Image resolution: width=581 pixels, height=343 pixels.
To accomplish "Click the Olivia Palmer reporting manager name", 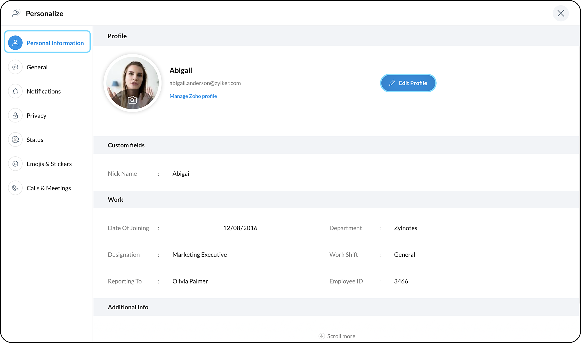I will click(190, 281).
